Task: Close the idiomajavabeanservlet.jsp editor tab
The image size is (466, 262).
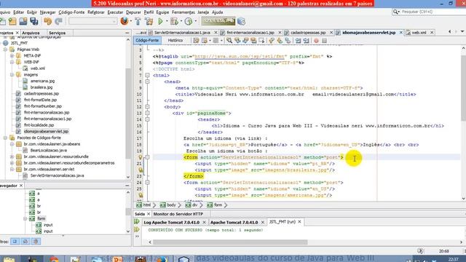Action: point(401,32)
